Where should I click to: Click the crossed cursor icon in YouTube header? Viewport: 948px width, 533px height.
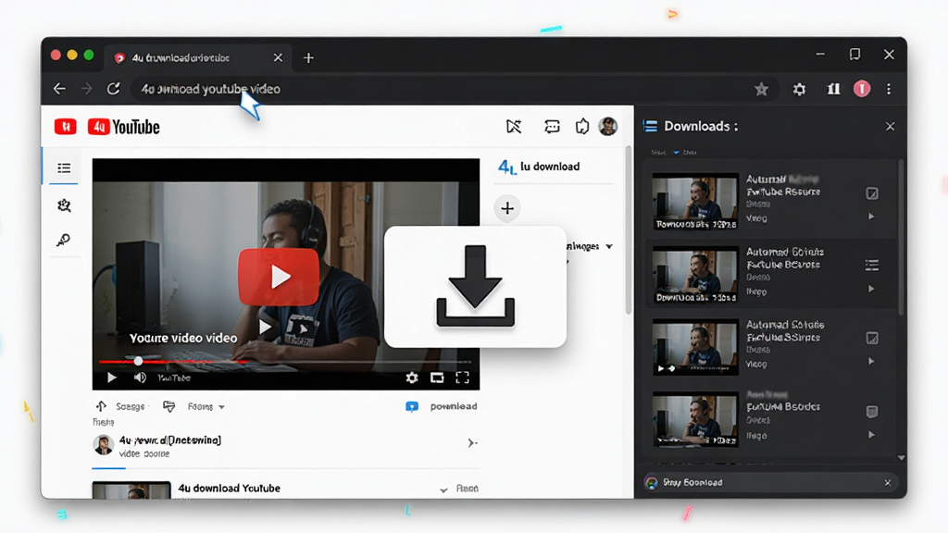click(513, 126)
